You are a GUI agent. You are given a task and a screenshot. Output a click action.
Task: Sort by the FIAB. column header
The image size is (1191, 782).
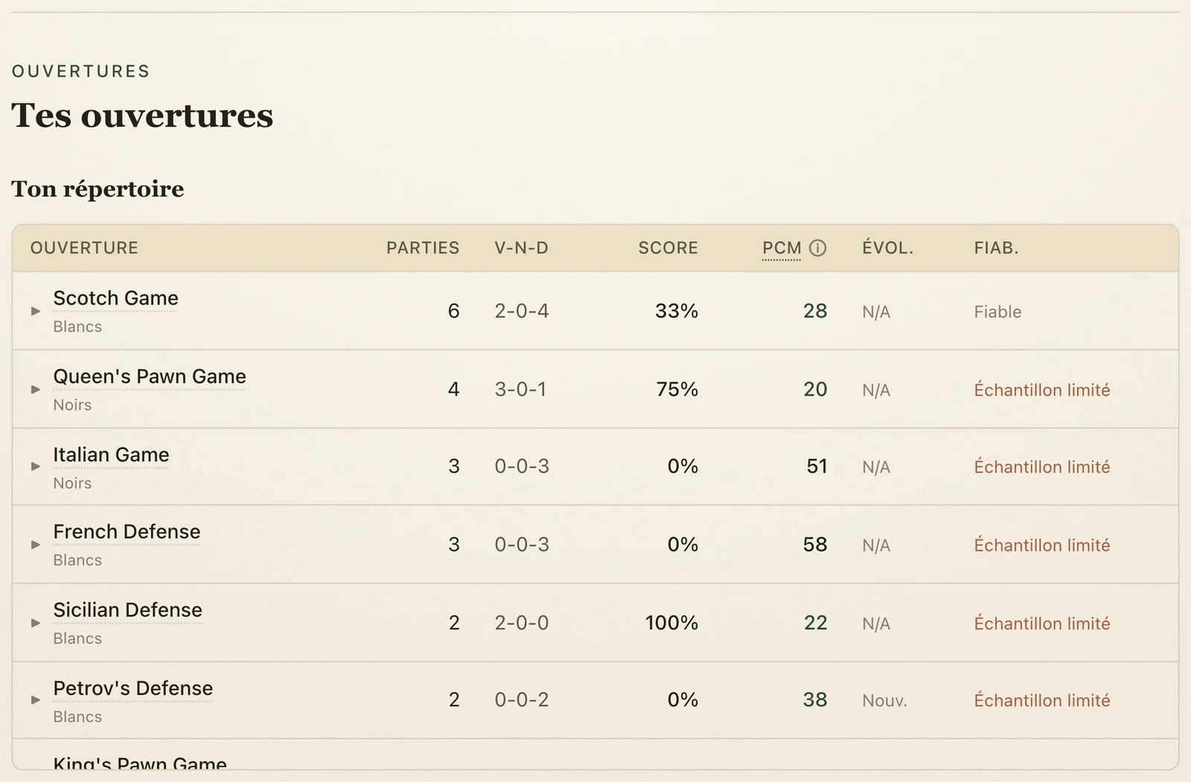point(996,248)
